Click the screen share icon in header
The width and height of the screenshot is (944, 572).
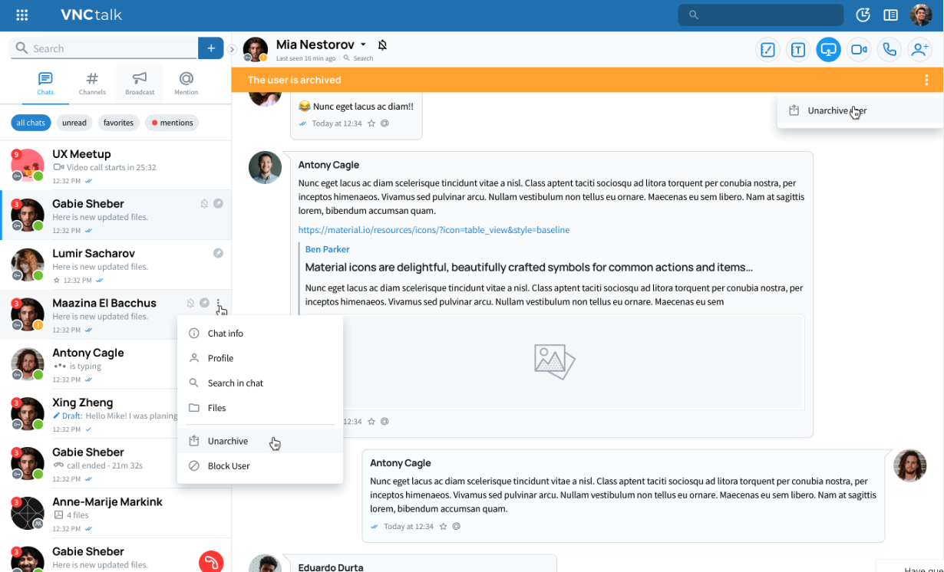(828, 50)
